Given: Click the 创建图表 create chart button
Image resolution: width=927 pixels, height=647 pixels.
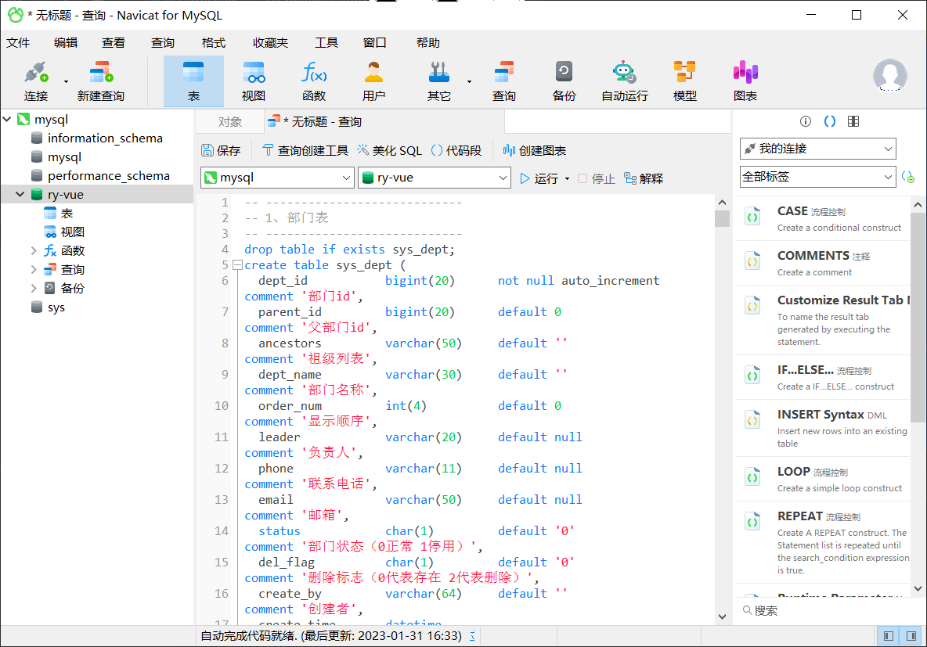Looking at the screenshot, I should click(535, 151).
